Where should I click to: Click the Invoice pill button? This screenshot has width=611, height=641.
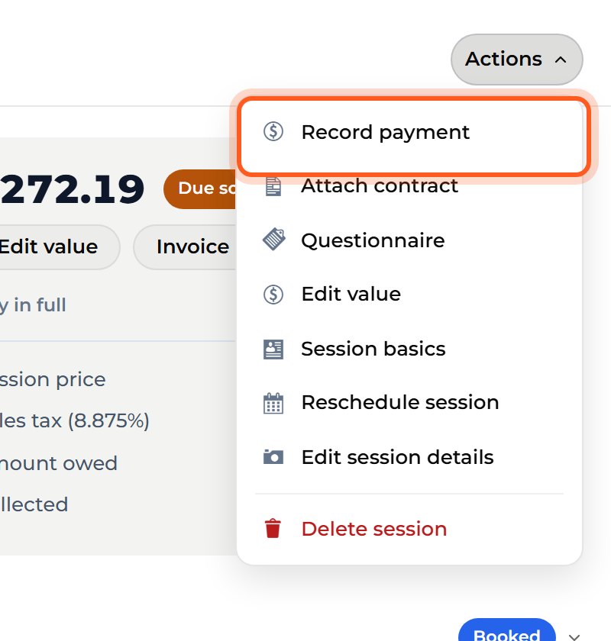click(186, 247)
